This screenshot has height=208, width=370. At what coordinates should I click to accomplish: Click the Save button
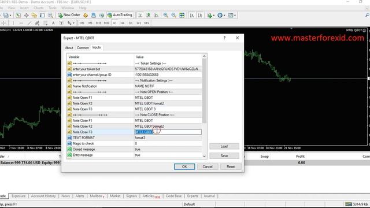pyautogui.click(x=224, y=156)
